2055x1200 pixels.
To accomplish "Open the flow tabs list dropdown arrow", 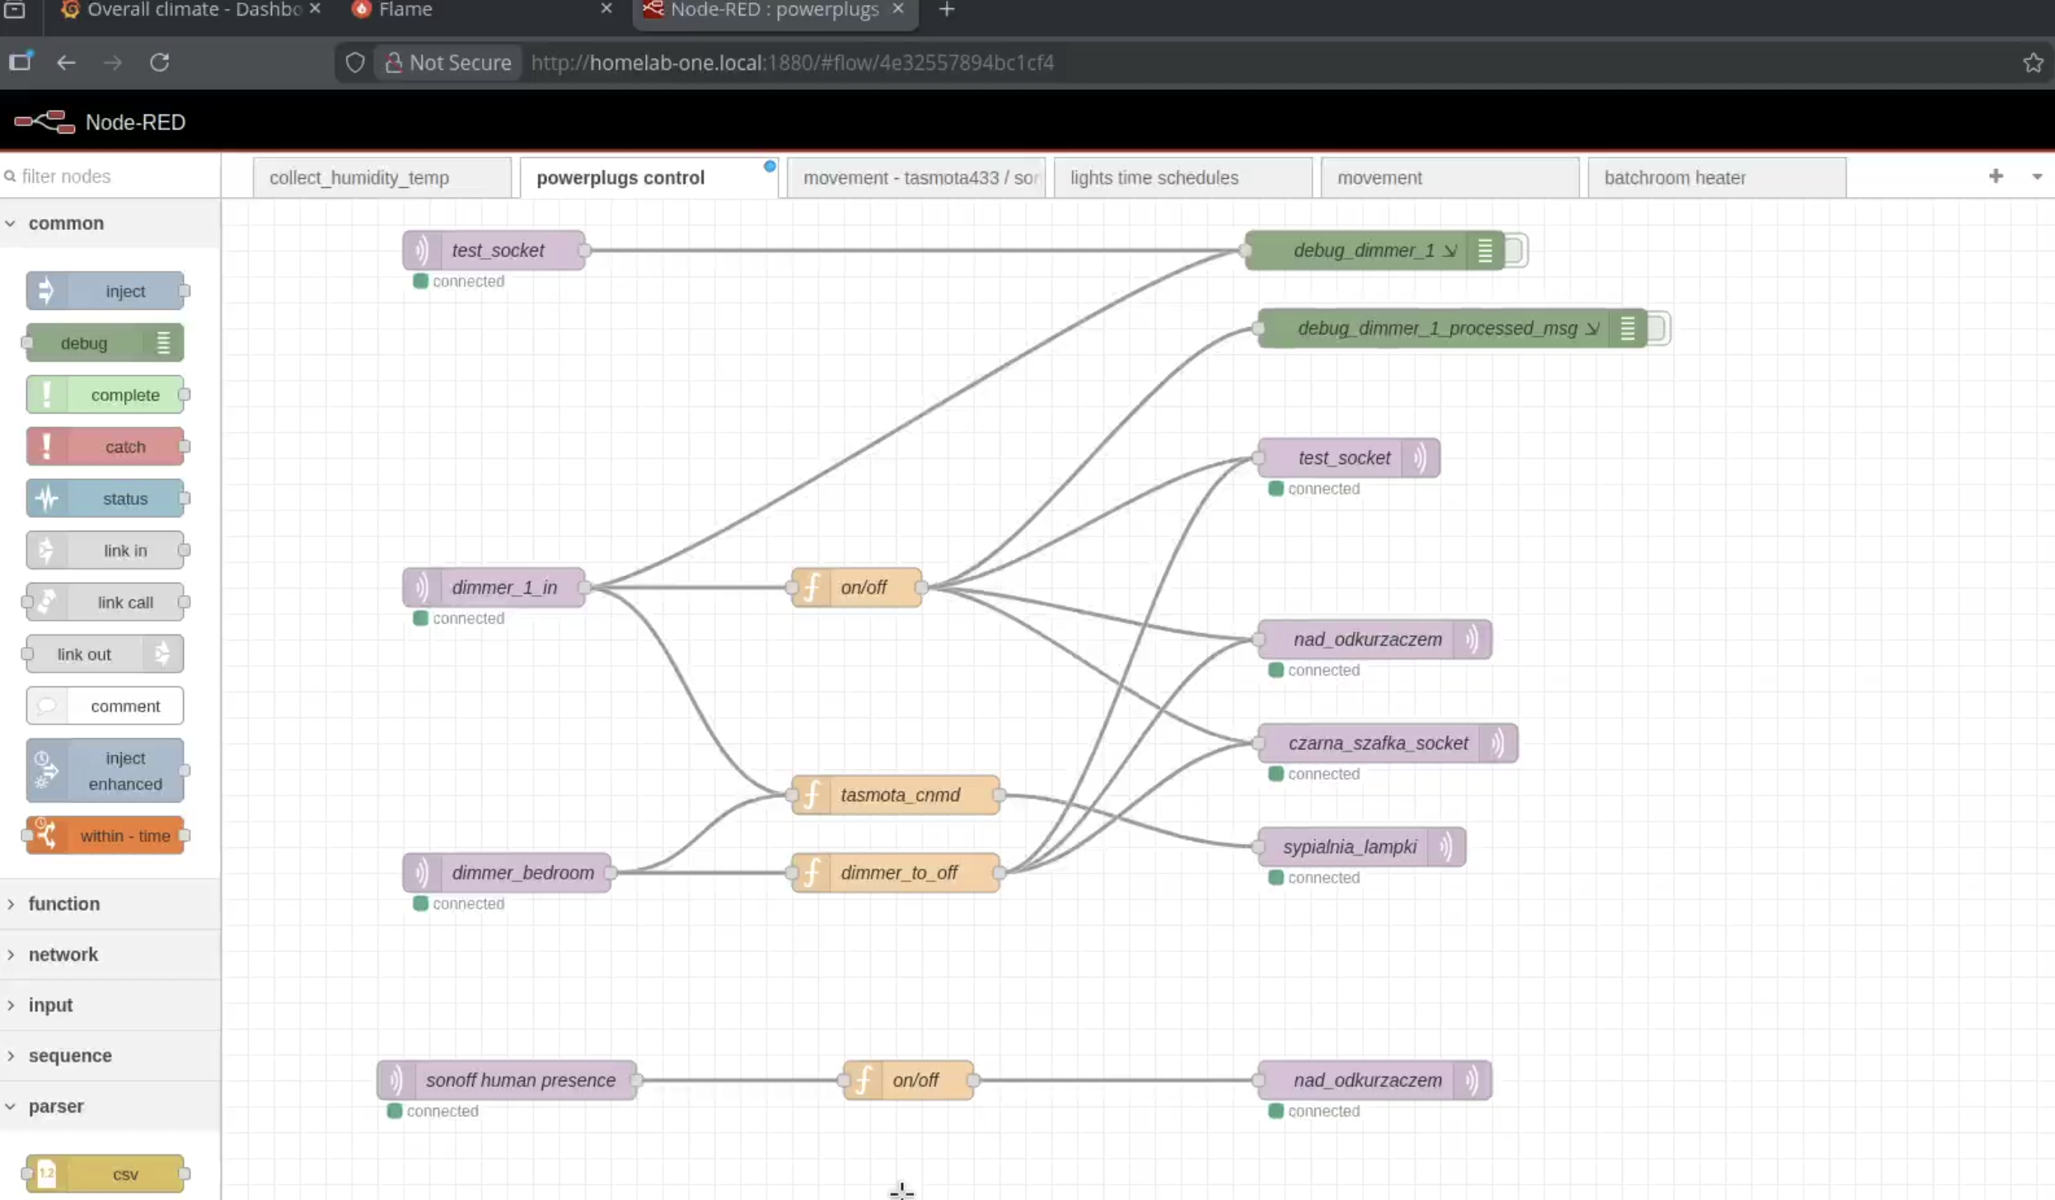I will (x=2036, y=177).
